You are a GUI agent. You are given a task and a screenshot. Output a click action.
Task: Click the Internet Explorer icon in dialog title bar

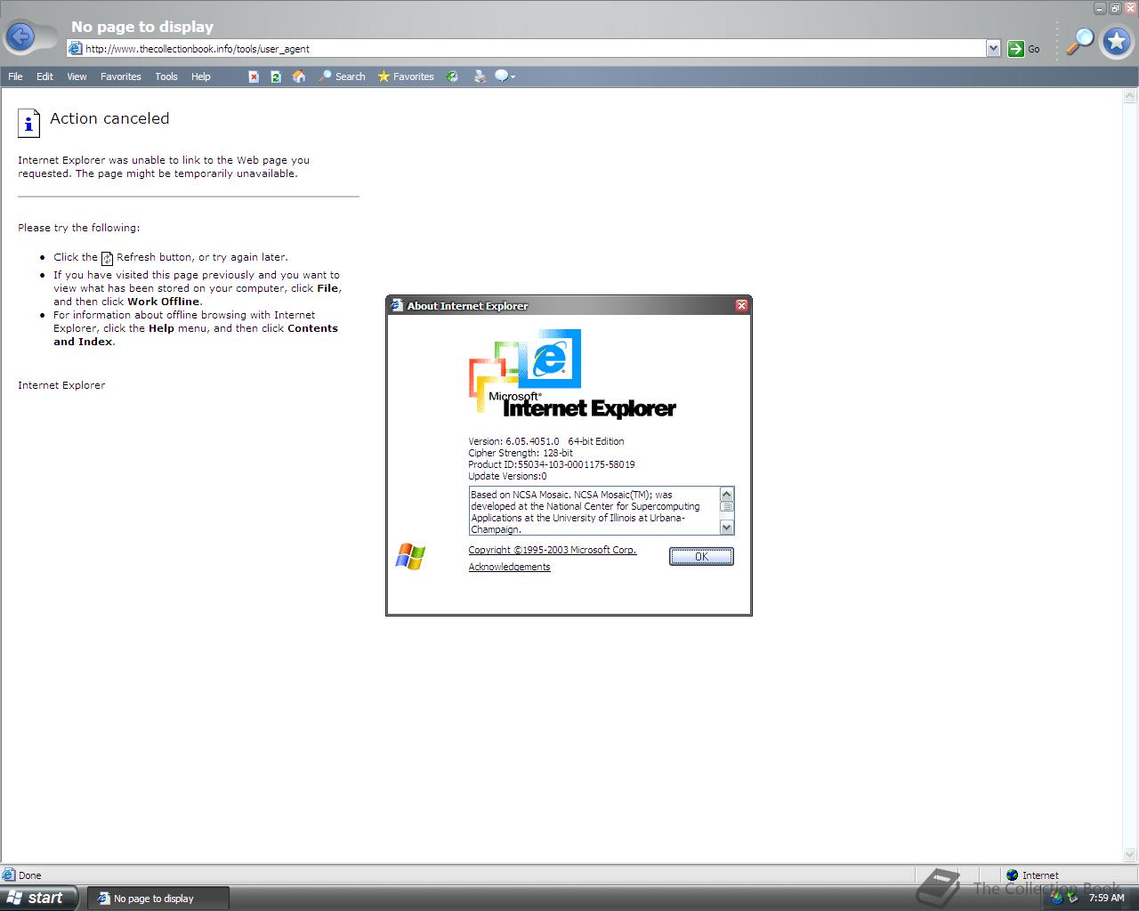tap(397, 305)
